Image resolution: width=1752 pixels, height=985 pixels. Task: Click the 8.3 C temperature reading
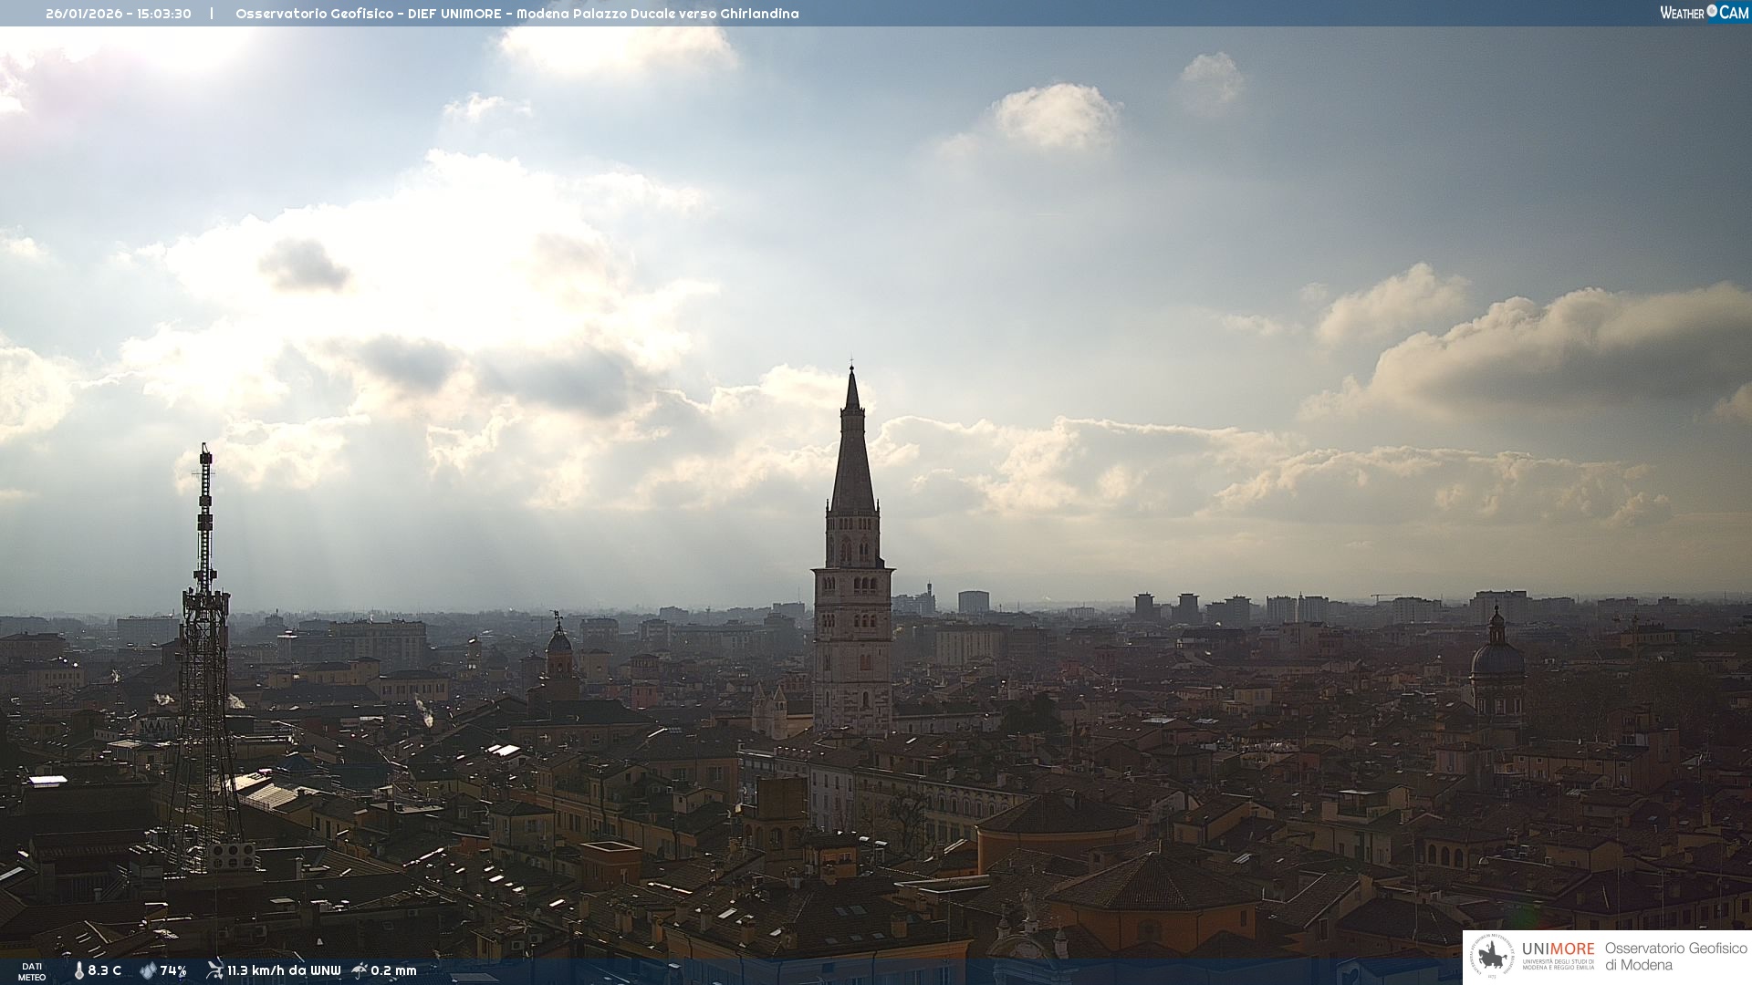pos(104,970)
